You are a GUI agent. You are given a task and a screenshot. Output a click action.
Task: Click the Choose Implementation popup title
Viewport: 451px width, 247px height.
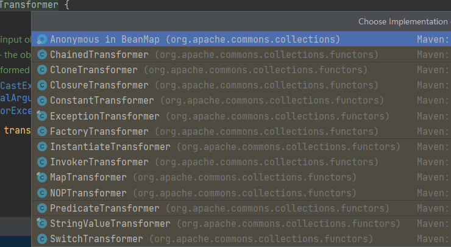pyautogui.click(x=404, y=21)
